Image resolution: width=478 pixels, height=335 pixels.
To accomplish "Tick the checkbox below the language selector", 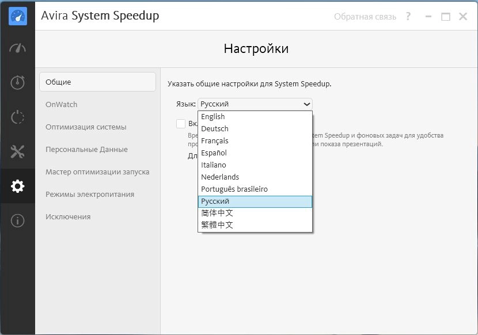I will [x=181, y=124].
